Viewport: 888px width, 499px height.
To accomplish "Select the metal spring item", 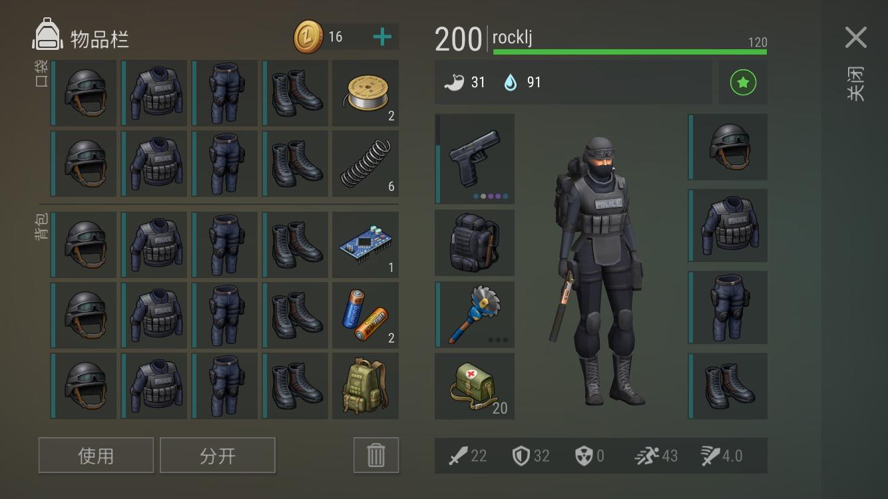I will pyautogui.click(x=365, y=164).
